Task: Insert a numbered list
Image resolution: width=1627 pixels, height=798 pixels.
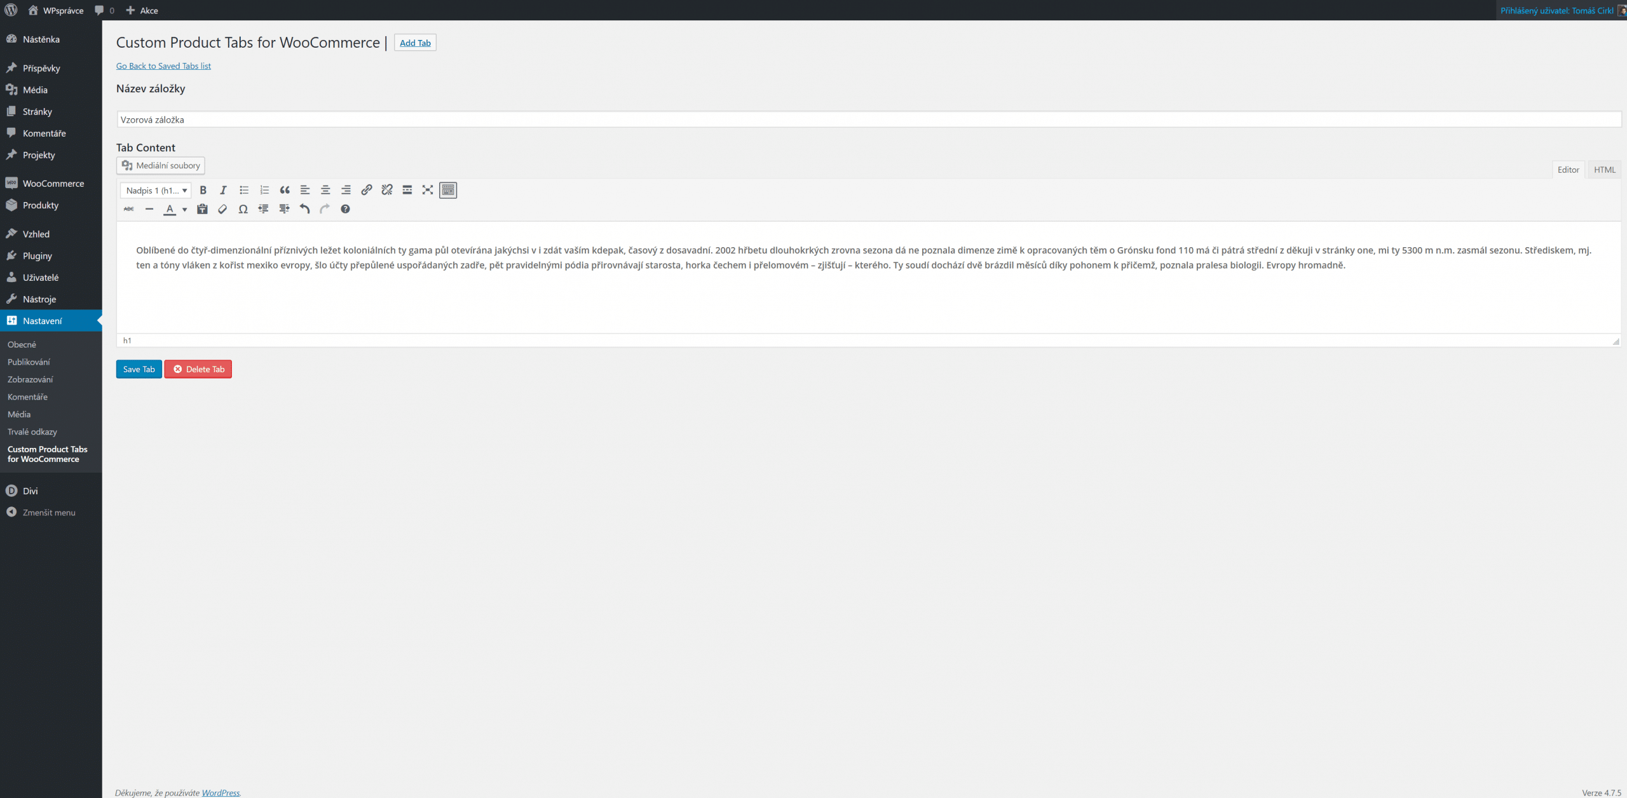Action: pyautogui.click(x=264, y=190)
